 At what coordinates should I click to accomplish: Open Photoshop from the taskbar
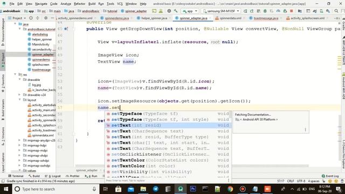tap(193, 189)
